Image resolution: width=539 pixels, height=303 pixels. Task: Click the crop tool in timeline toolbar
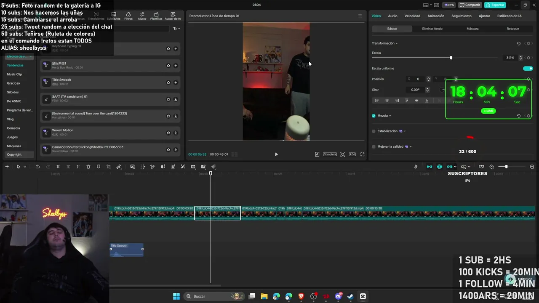[109, 167]
